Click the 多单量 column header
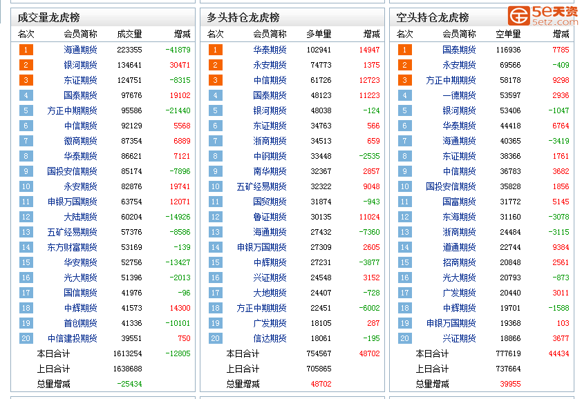Image resolution: width=582 pixels, height=399 pixels. [x=319, y=34]
